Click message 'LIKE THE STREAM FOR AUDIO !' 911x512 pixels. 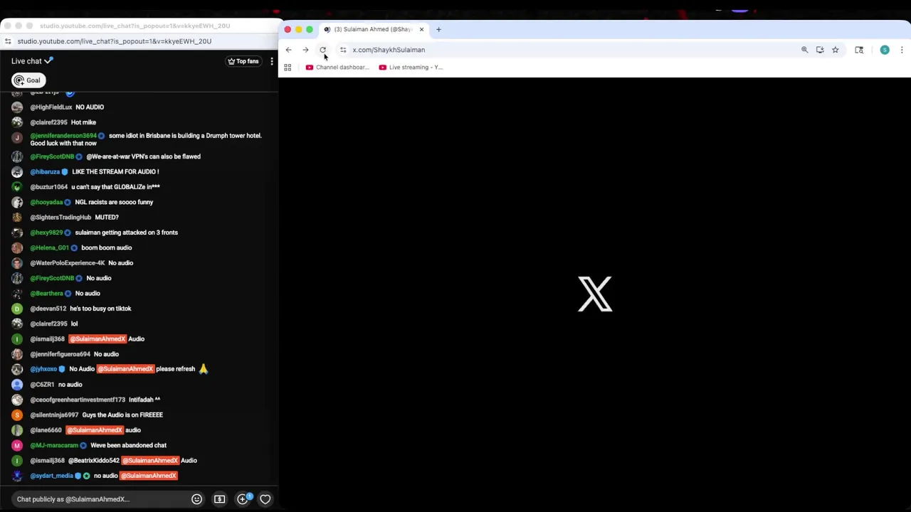click(115, 172)
